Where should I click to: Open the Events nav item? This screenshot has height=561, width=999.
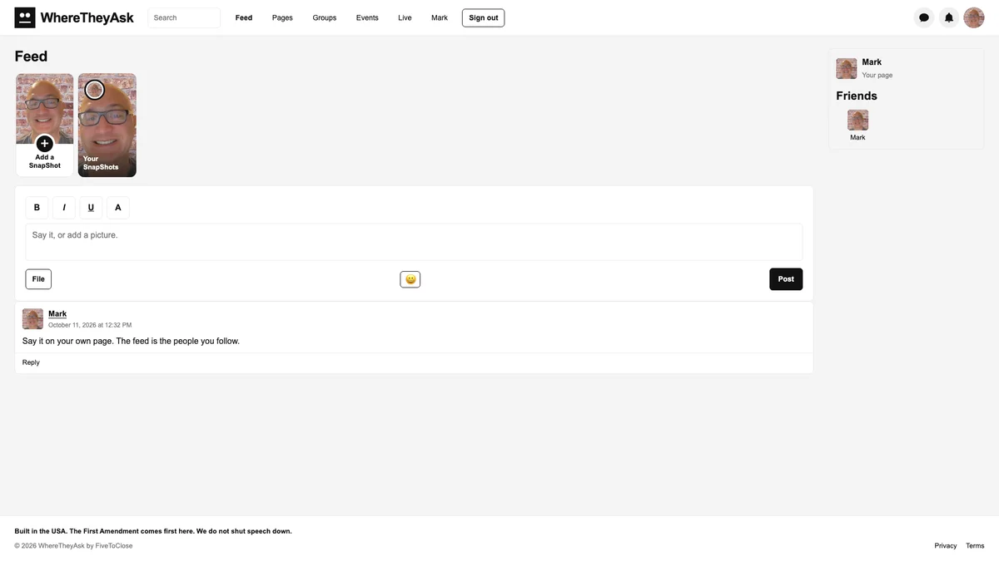(x=367, y=17)
